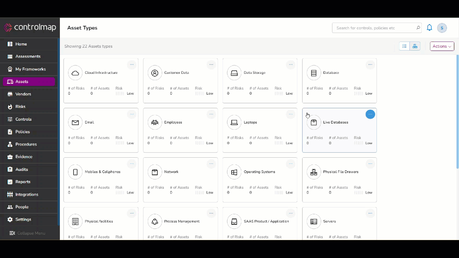Screen dimensions: 459x258
Task: Open Audits in sidebar
Action: coord(29,169)
